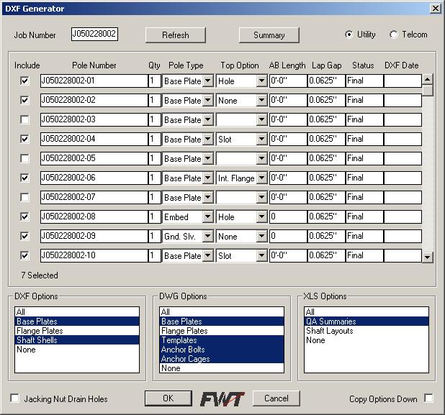Click the Refresh button
Screen dimensions: 445x415
(x=176, y=35)
